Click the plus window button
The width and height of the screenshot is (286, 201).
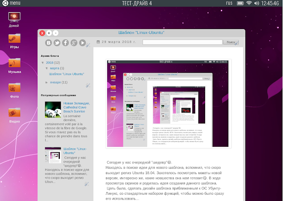tap(49, 33)
